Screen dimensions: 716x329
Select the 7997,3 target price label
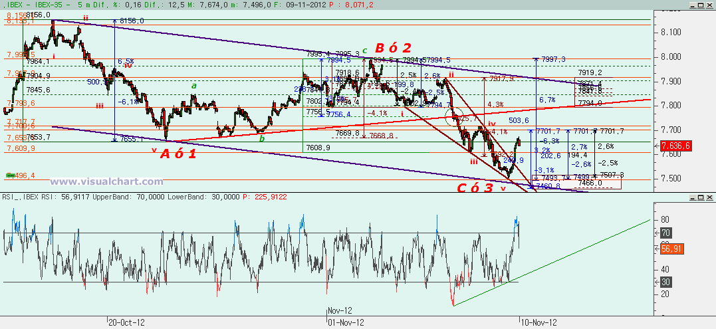[553, 59]
